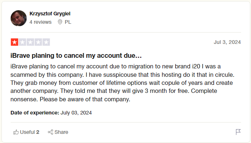Click the Jul 3, 2024 review date
The image size is (251, 143).
click(x=227, y=42)
